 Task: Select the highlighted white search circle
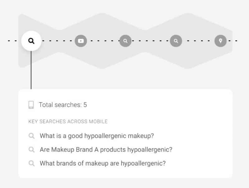[31, 41]
